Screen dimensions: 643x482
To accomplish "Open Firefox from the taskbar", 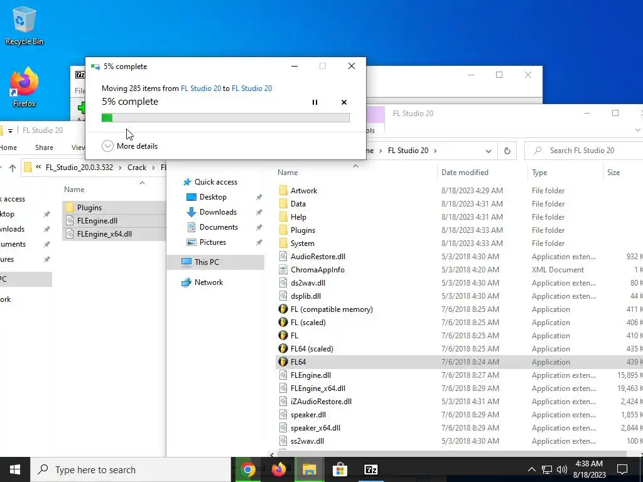I will [278, 469].
